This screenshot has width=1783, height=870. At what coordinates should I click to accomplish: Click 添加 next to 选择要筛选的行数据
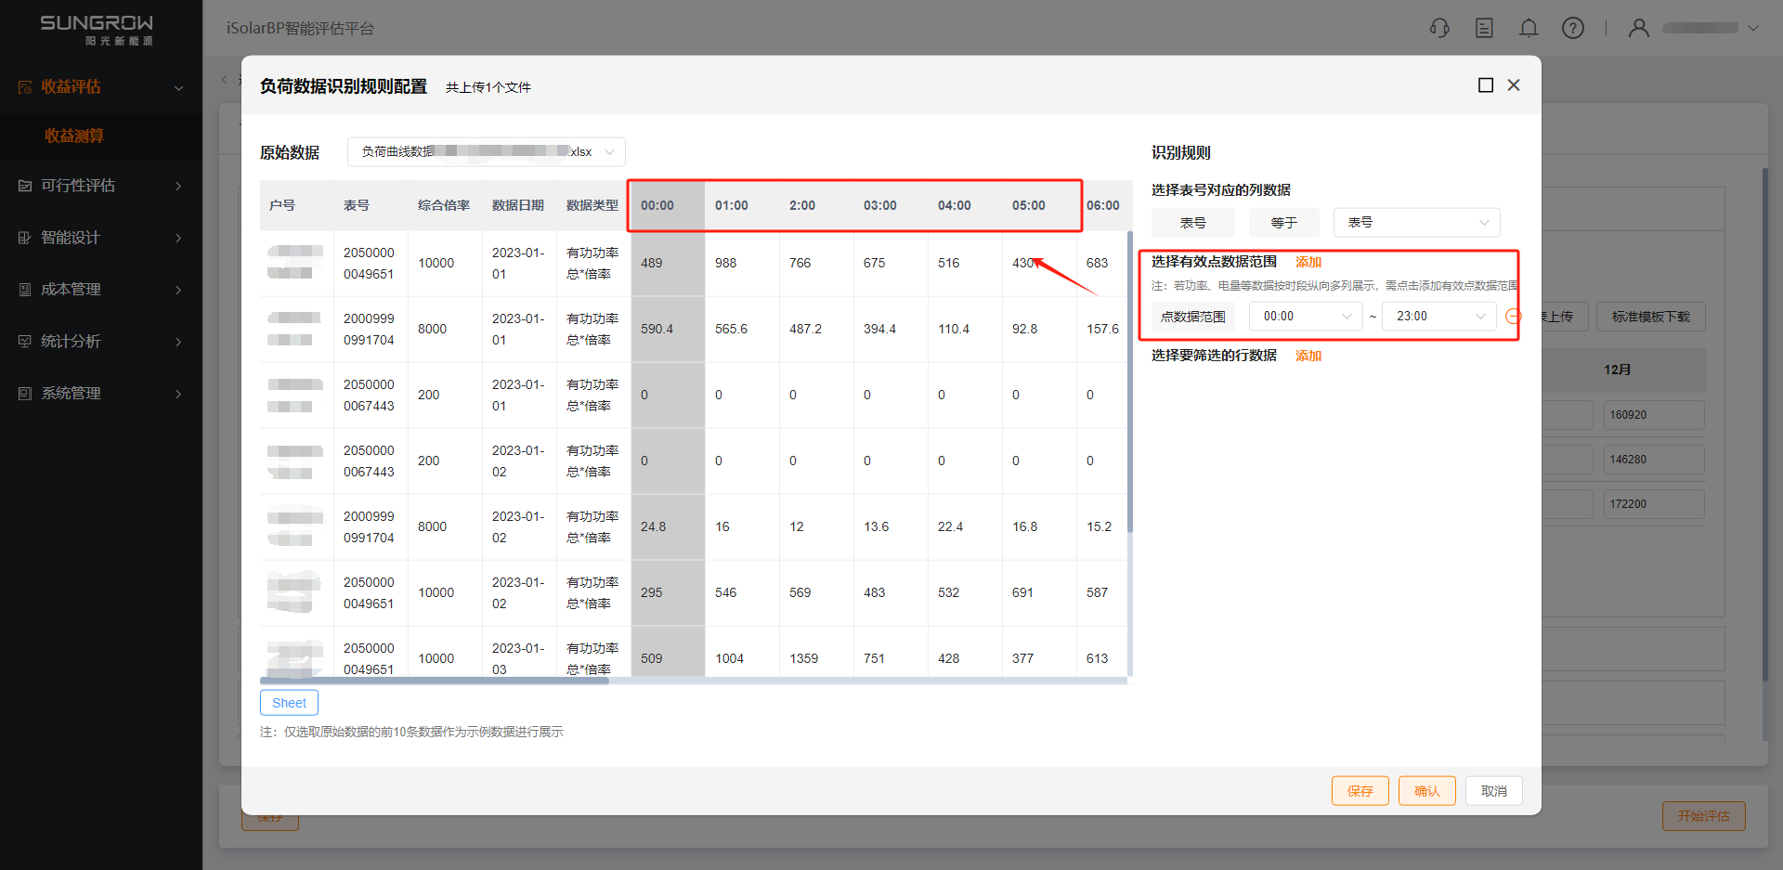(1308, 356)
